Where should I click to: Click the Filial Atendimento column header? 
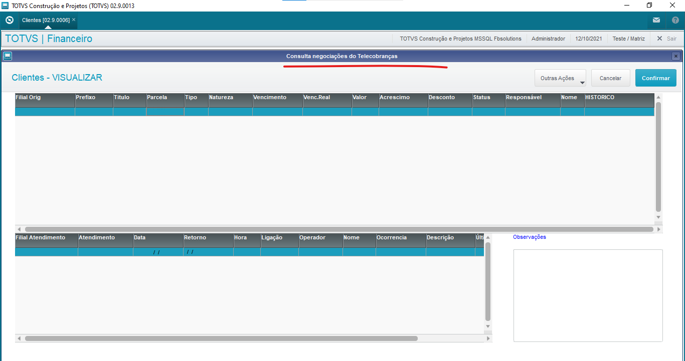(x=46, y=240)
